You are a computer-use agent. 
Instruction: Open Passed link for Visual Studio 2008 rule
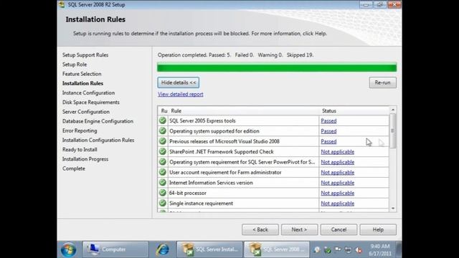(x=328, y=141)
